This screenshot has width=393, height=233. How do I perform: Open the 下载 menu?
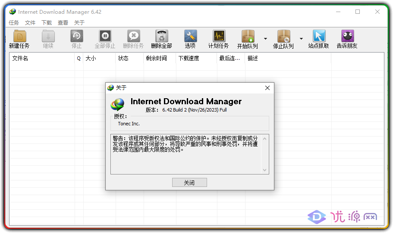pos(47,23)
